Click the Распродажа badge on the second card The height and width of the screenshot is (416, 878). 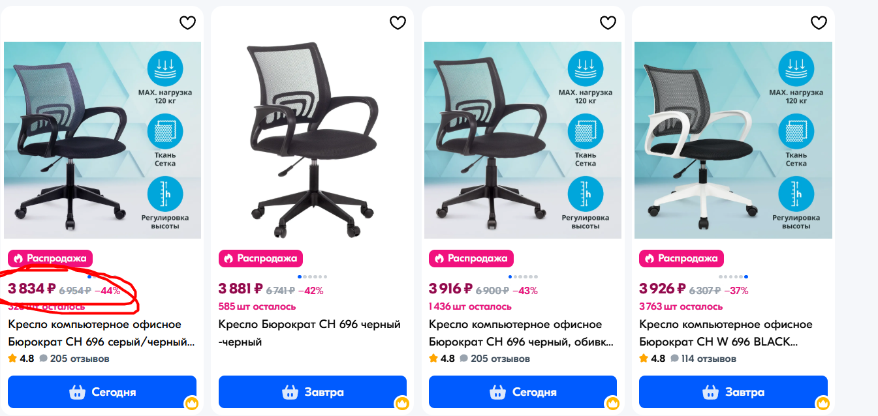coord(261,258)
